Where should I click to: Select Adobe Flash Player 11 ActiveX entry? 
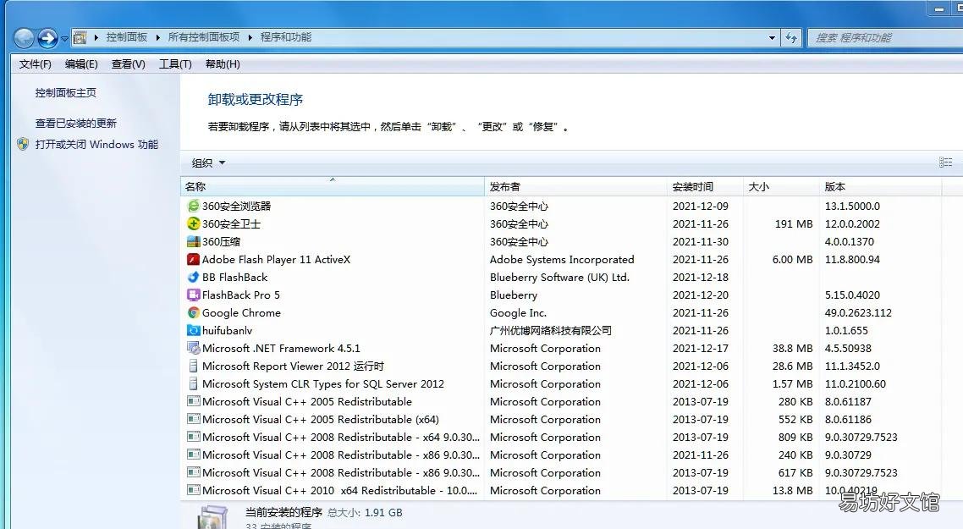point(277,260)
